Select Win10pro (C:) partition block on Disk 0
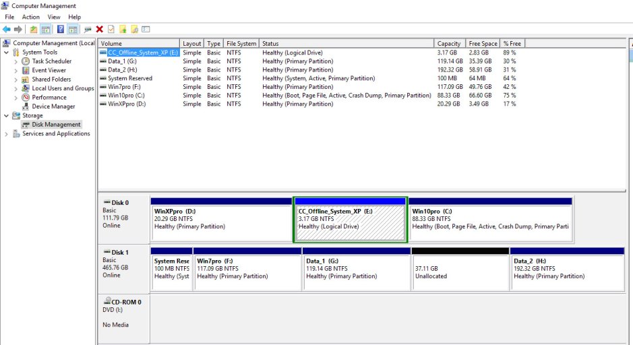633x345 pixels. pyautogui.click(x=491, y=220)
